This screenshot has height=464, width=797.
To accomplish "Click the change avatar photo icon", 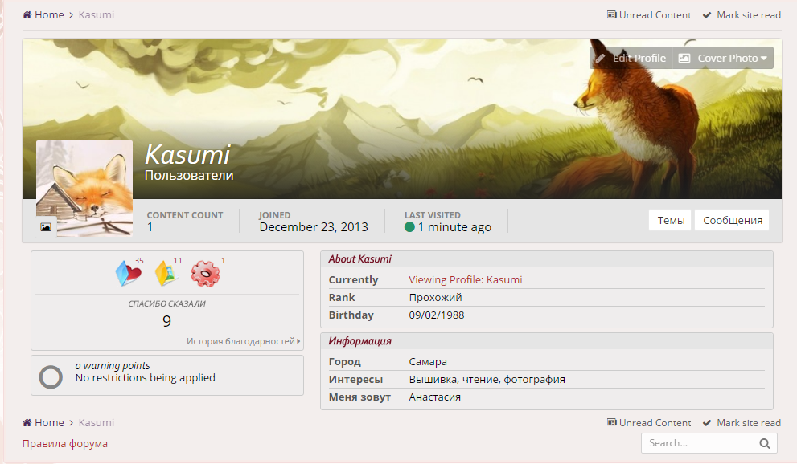I will click(46, 227).
